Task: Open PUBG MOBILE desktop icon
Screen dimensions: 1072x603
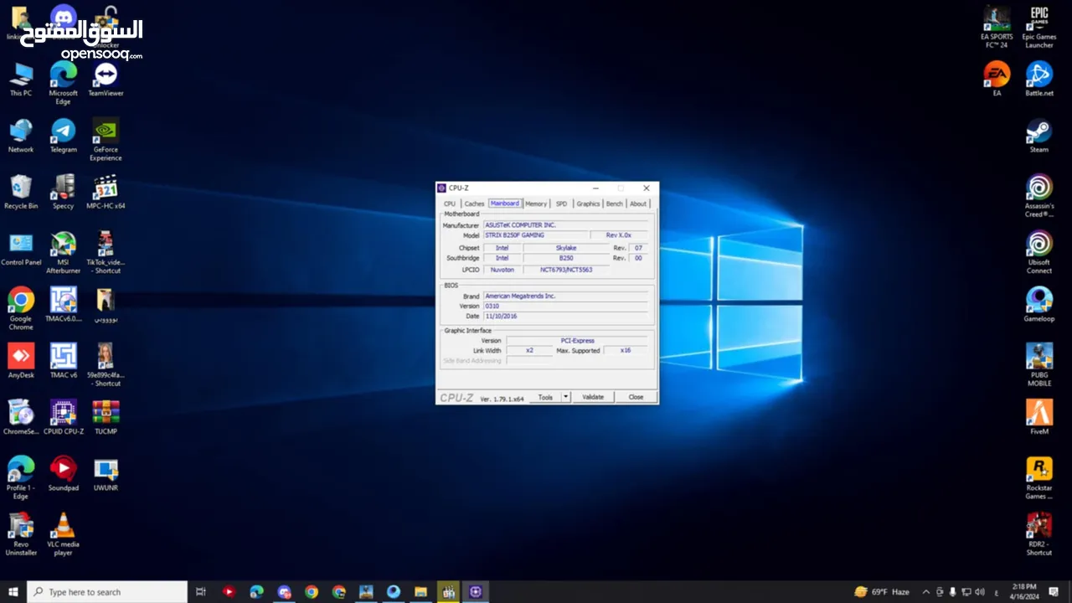Action: click(x=1039, y=365)
